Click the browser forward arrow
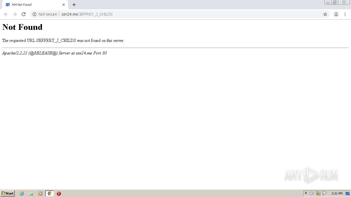Image resolution: width=351 pixels, height=197 pixels. [15, 14]
